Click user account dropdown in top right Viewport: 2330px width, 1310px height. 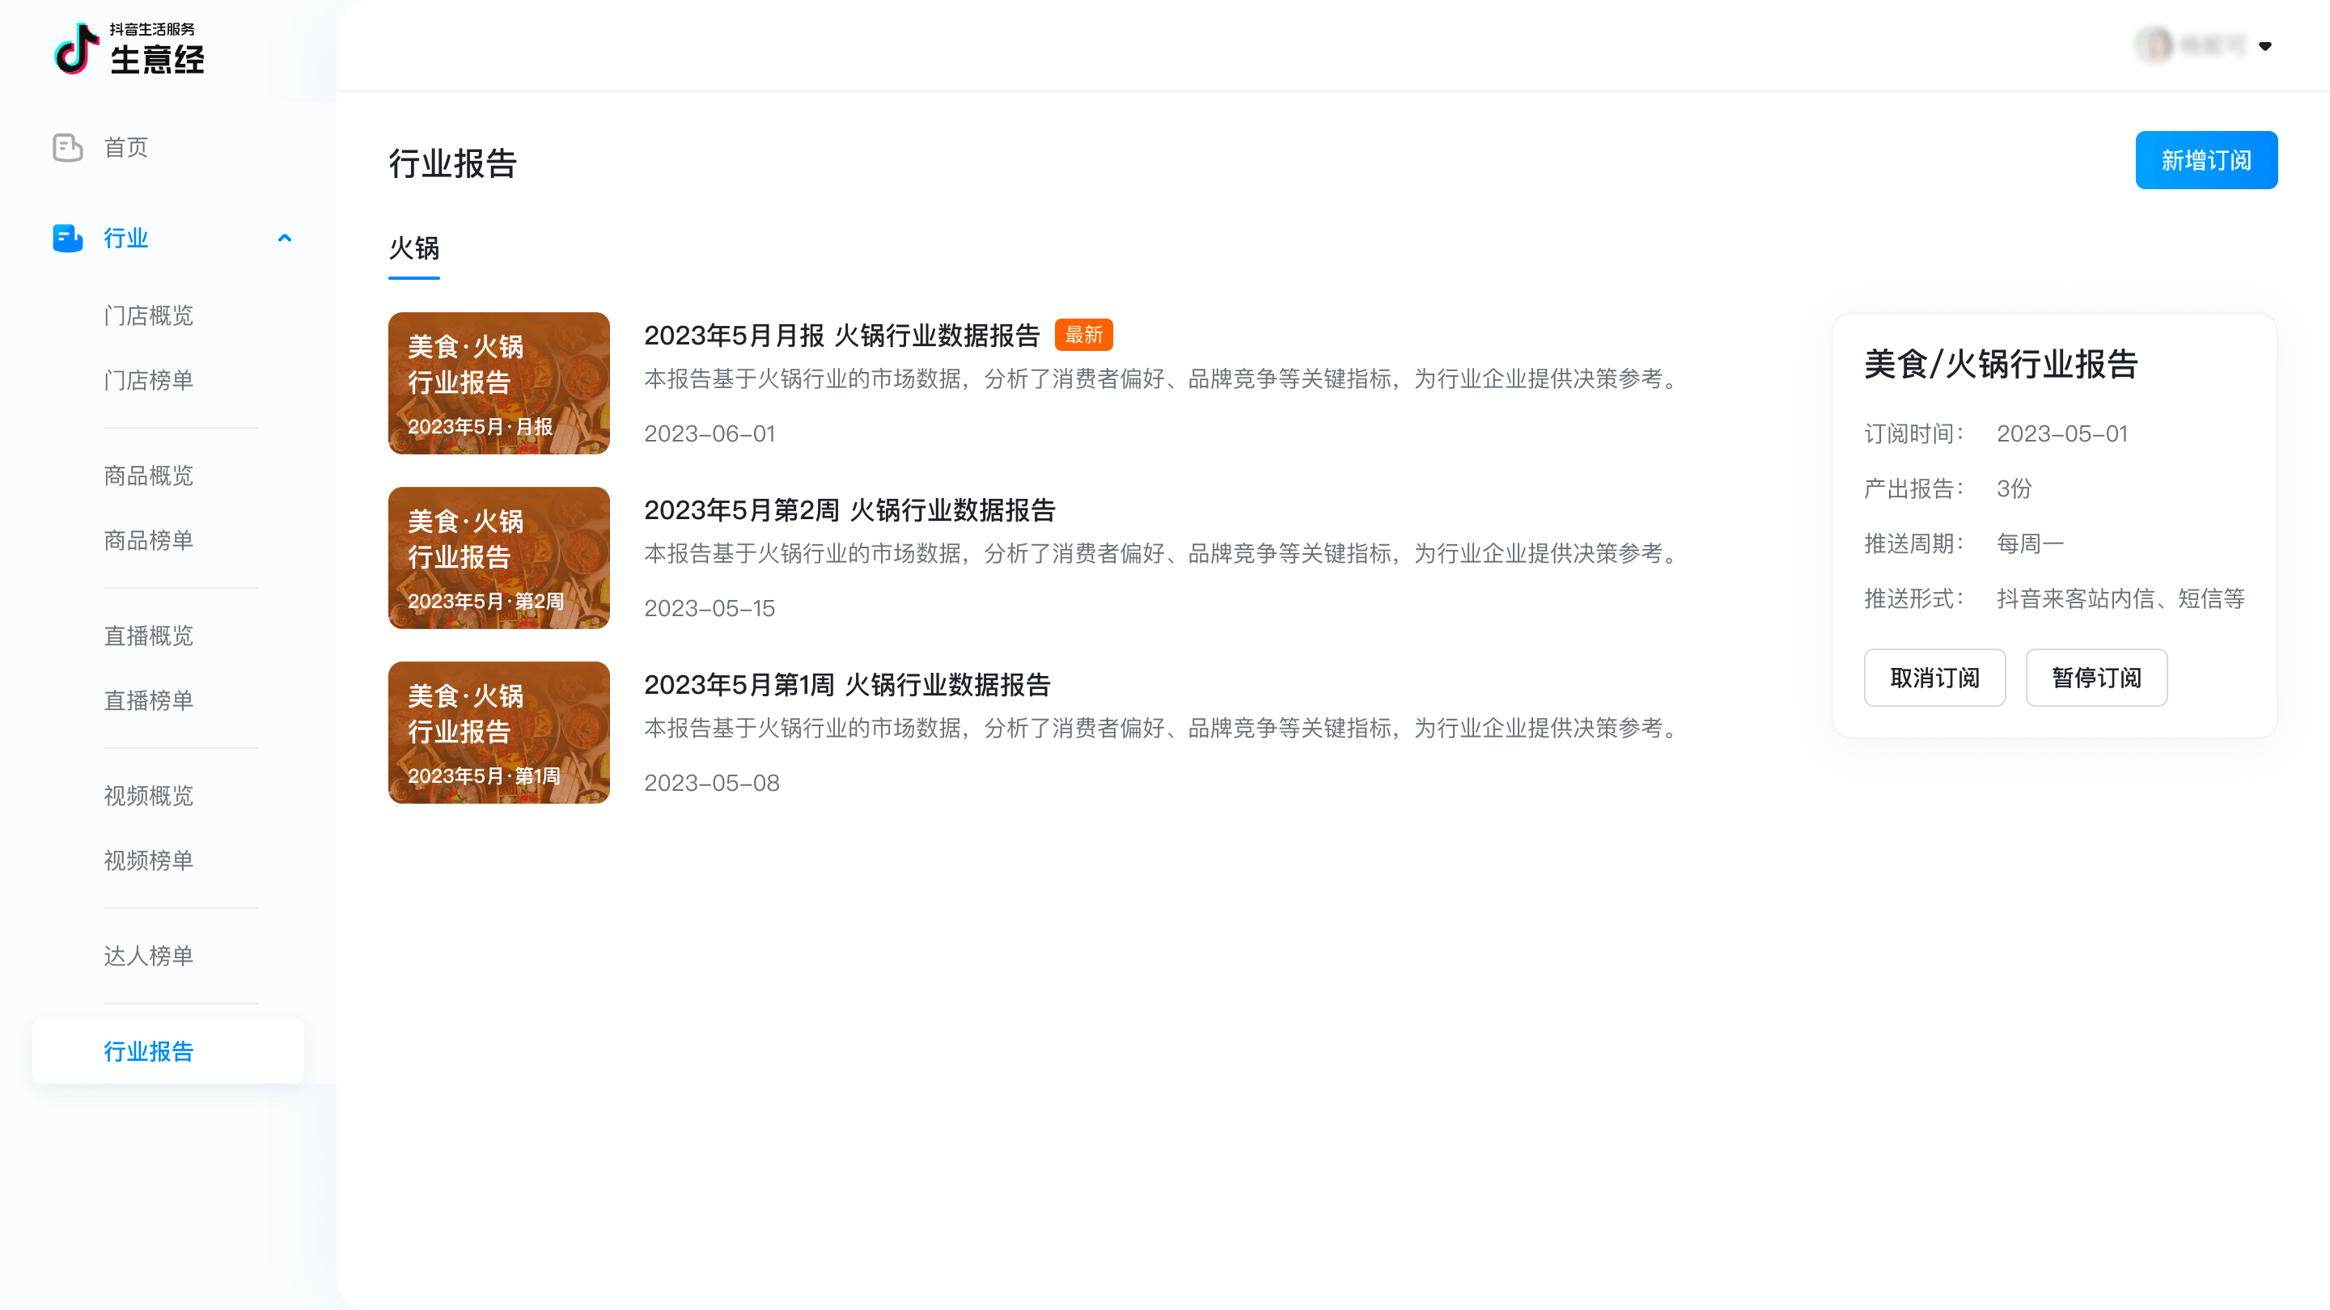pyautogui.click(x=2269, y=44)
